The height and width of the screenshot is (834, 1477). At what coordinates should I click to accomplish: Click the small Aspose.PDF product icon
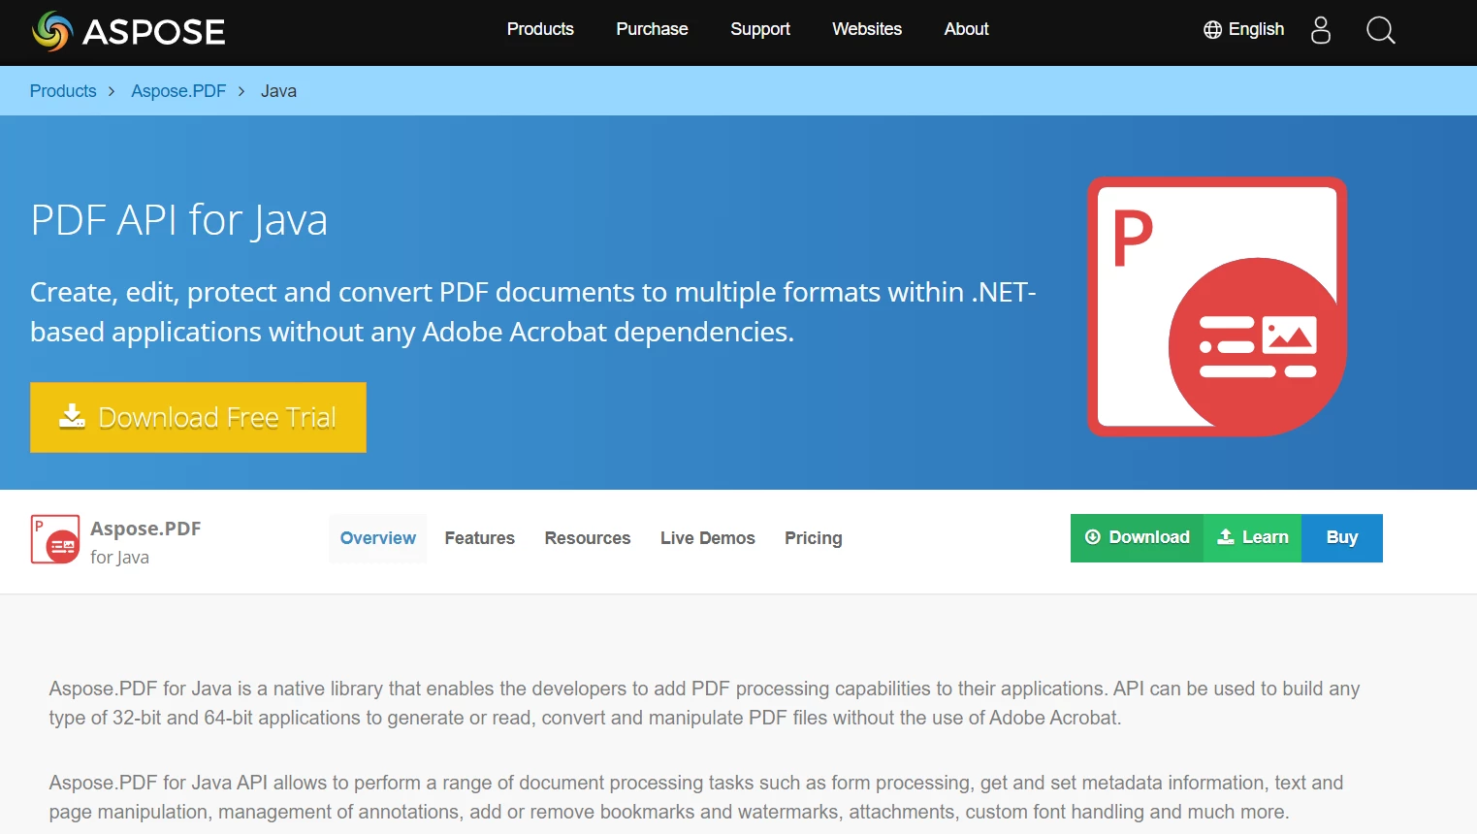55,539
